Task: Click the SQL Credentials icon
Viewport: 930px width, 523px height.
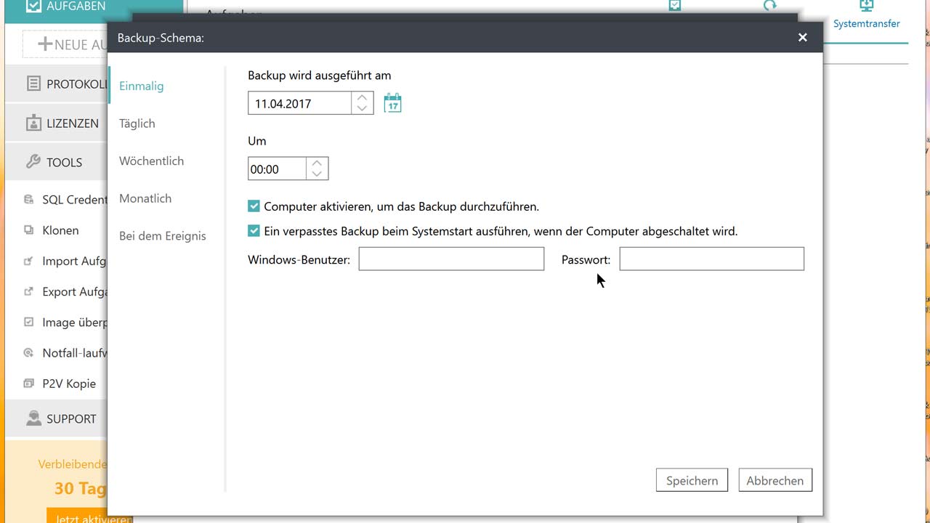Action: (x=29, y=200)
